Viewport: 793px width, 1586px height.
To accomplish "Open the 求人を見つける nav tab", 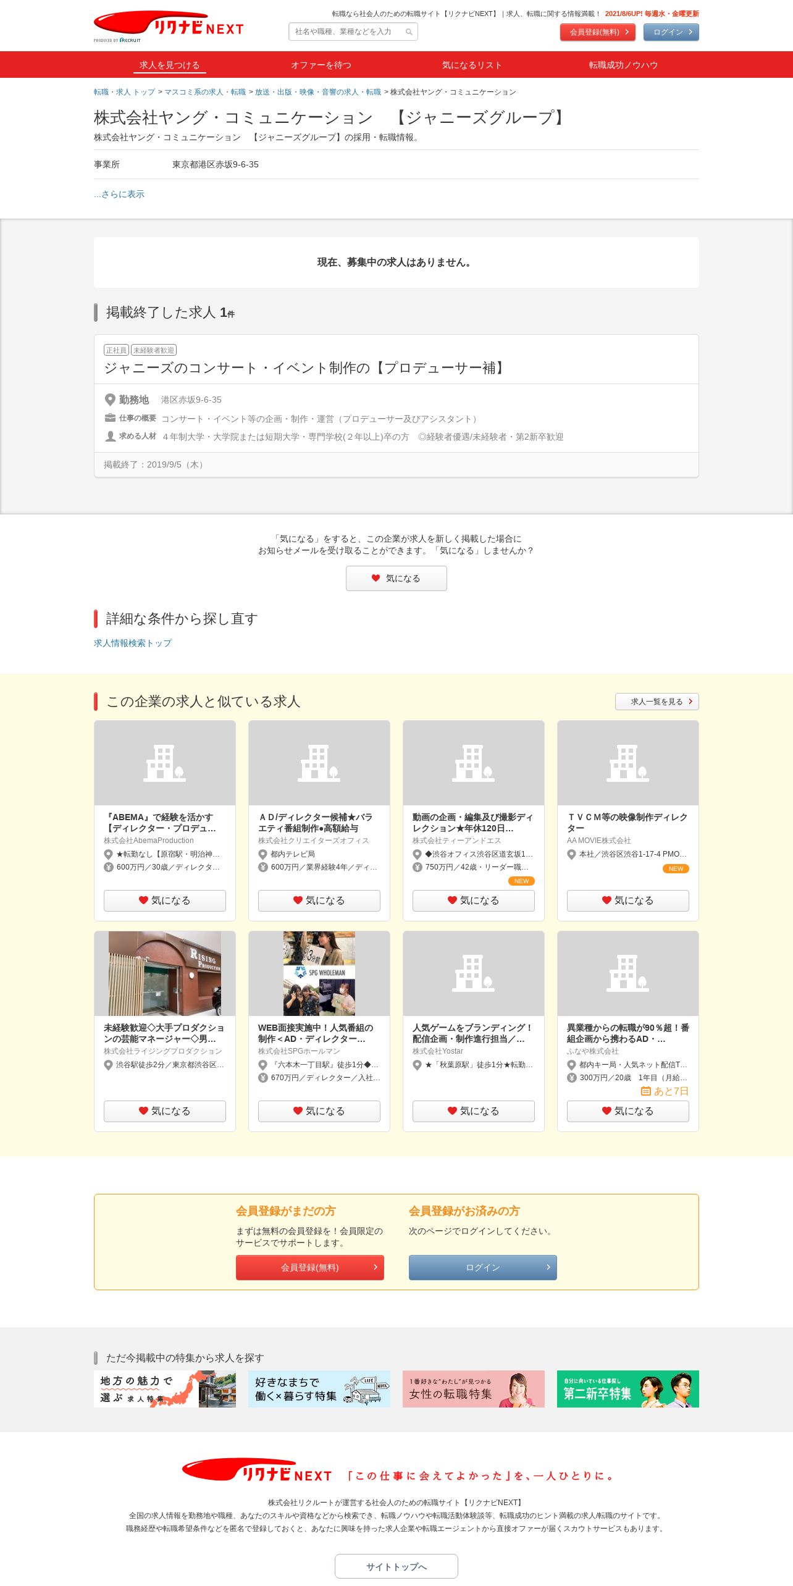I will click(169, 65).
